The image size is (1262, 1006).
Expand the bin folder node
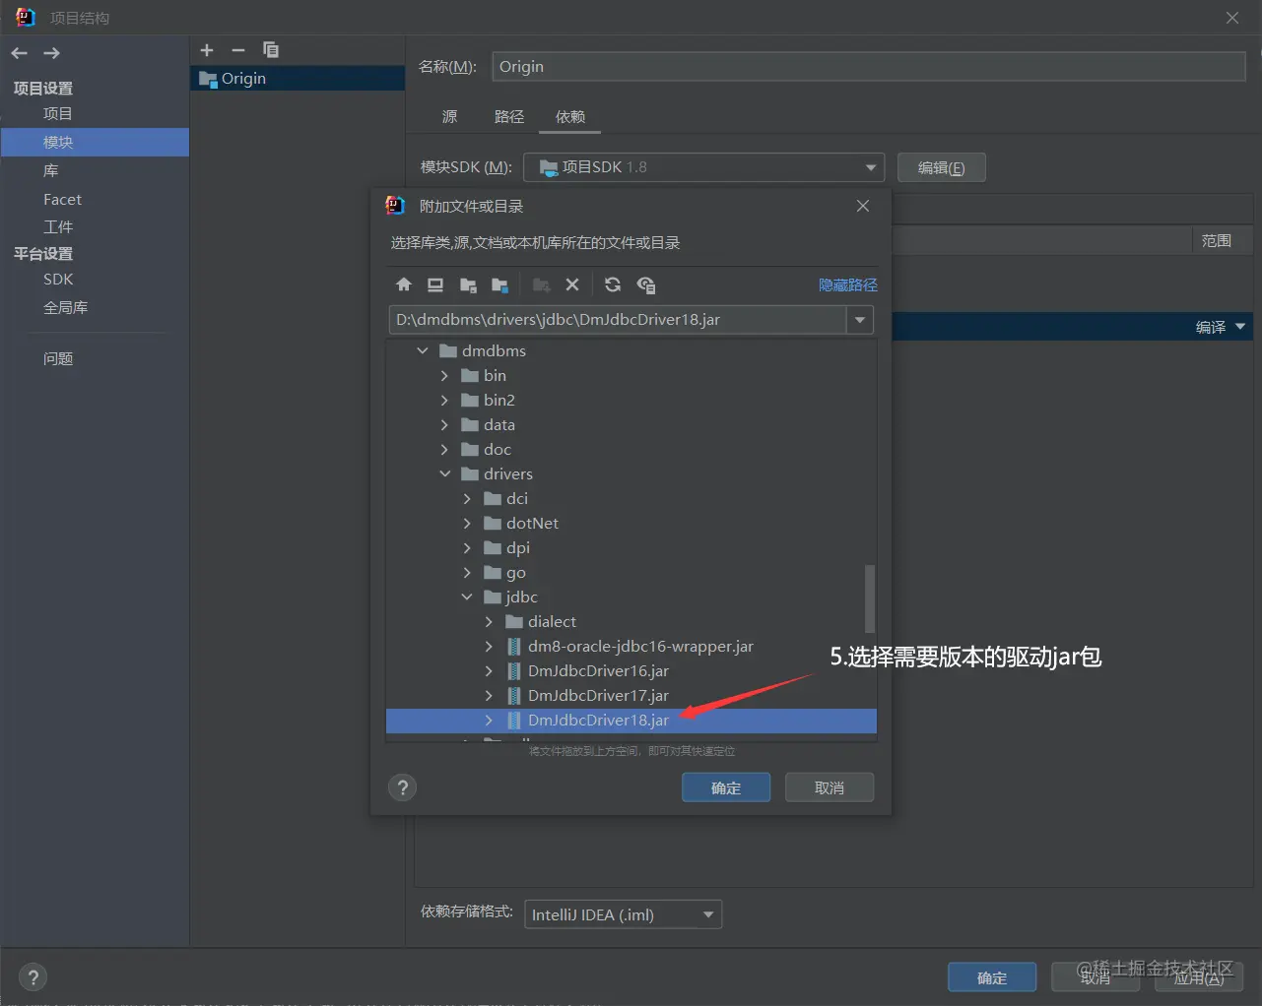444,376
